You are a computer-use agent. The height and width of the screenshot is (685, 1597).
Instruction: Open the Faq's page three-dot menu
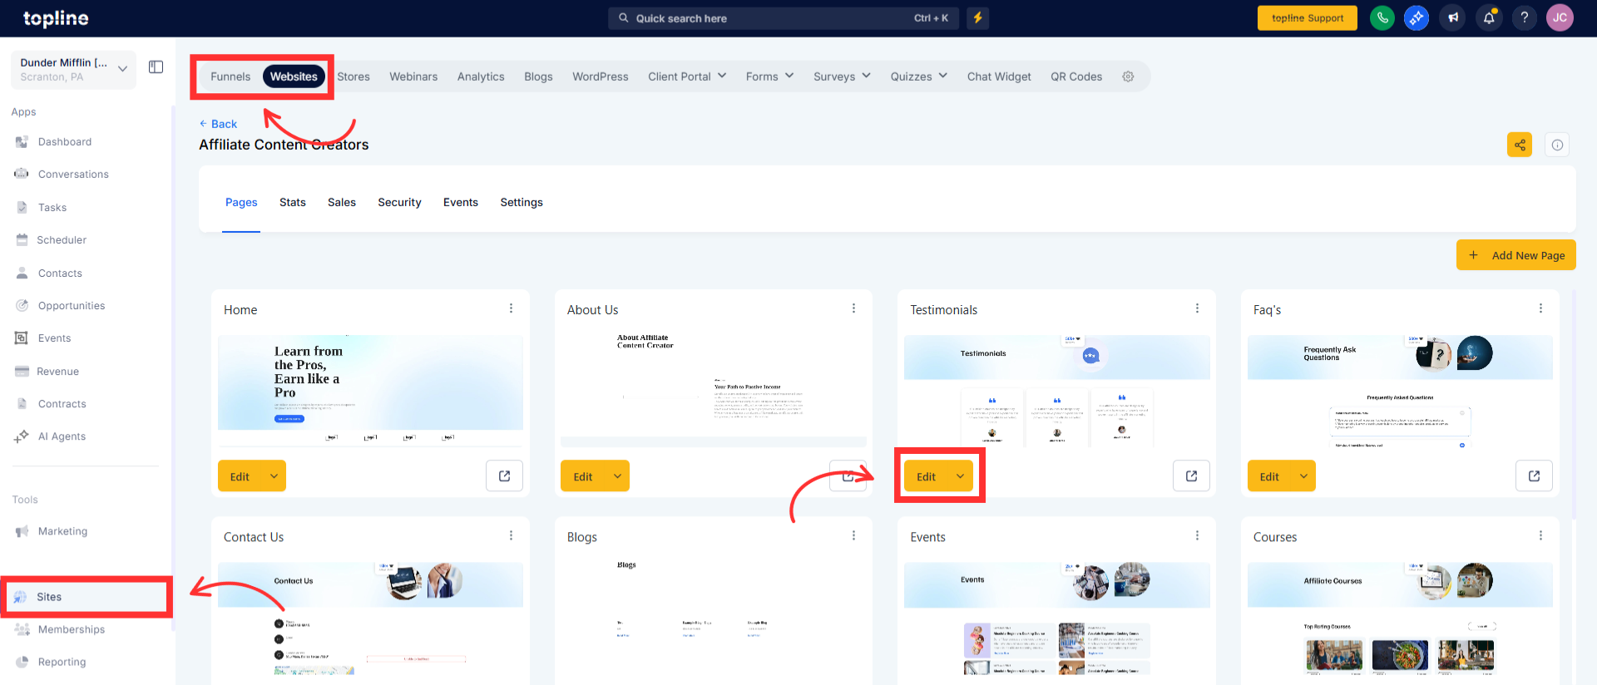click(1540, 308)
